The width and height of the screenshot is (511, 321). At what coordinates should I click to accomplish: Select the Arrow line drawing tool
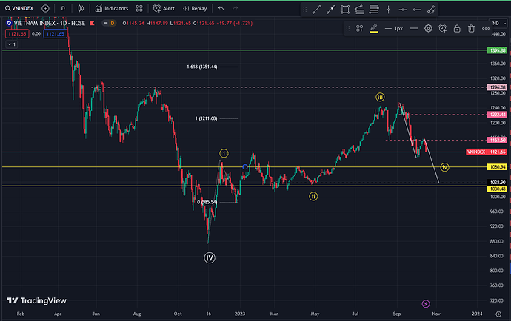point(331,10)
